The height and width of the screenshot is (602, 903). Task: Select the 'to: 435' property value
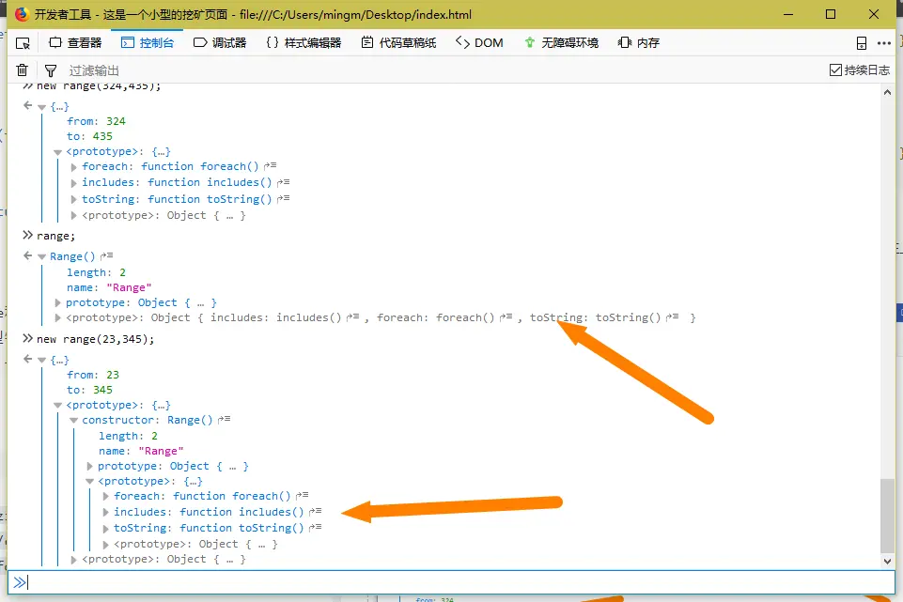coord(102,136)
